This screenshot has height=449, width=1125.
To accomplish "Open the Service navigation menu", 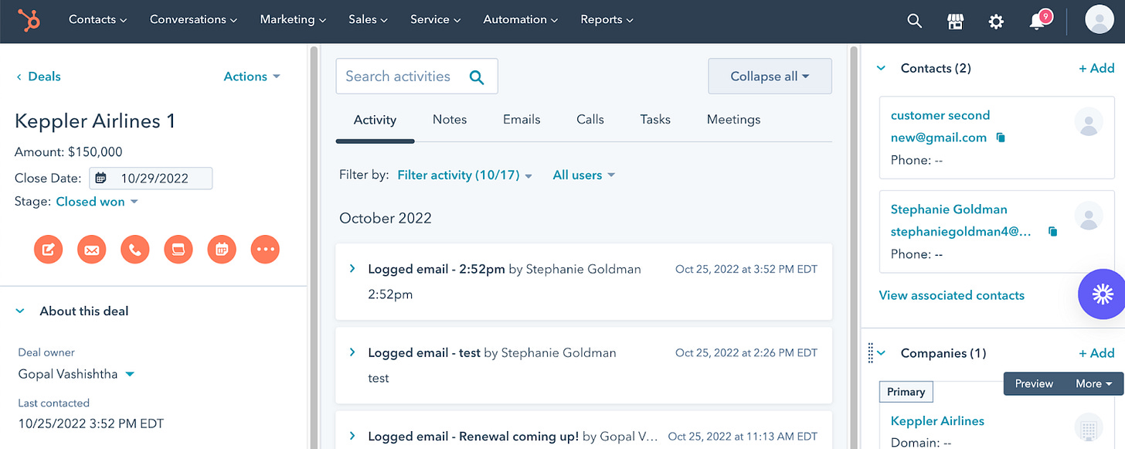I will coord(436,19).
